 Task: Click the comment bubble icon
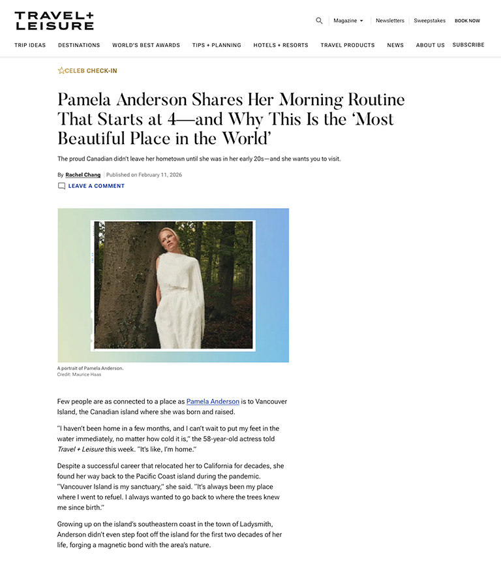61,186
